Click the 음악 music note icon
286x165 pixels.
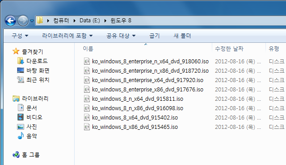click(x=21, y=136)
